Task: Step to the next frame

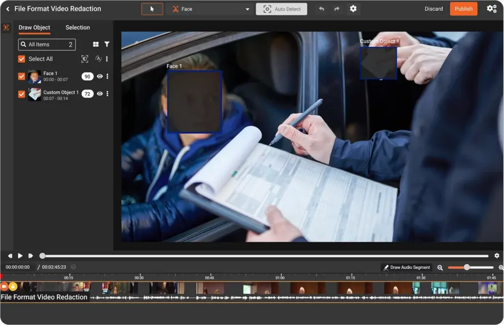Action: coord(31,256)
